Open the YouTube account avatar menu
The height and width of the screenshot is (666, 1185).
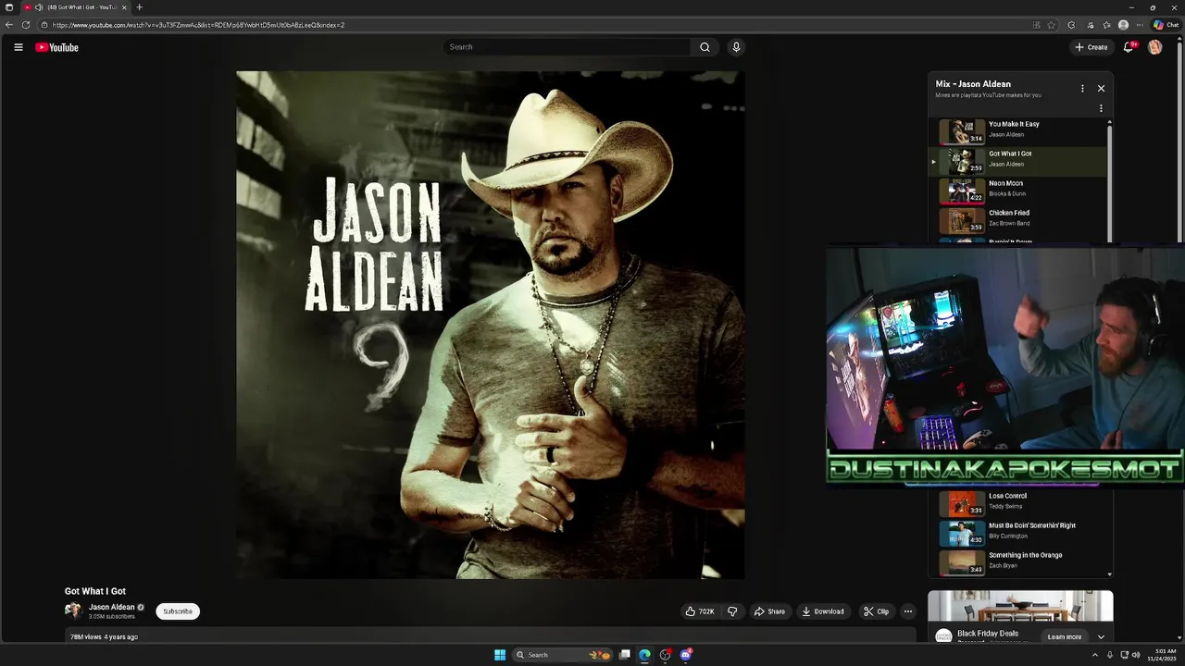[x=1154, y=47]
